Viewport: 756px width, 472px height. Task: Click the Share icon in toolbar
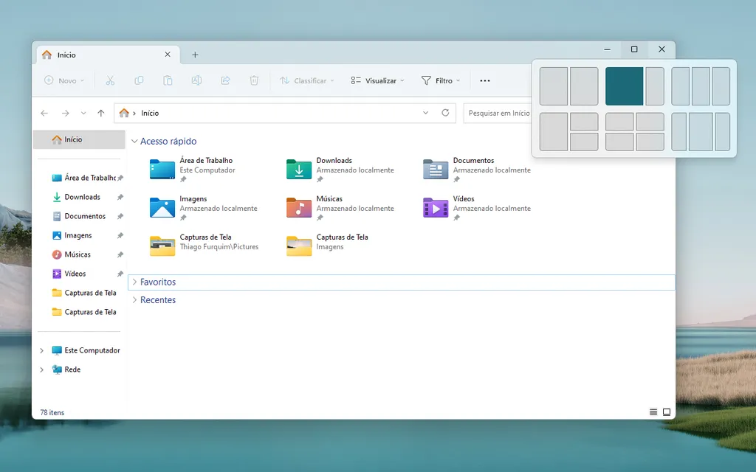(x=225, y=80)
